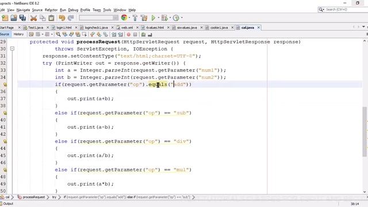Collapse the code fold at line 30
The image size is (368, 207).
12,48
